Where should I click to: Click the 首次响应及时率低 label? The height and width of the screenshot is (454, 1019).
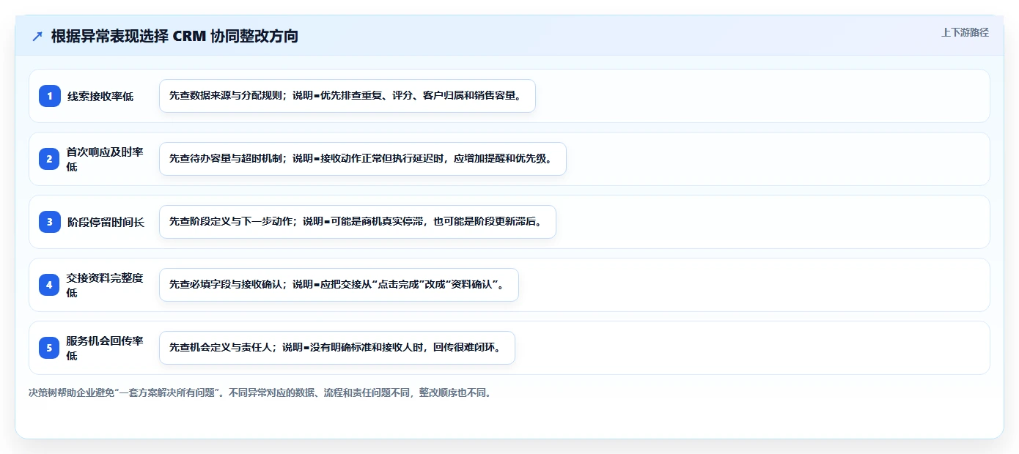click(105, 159)
